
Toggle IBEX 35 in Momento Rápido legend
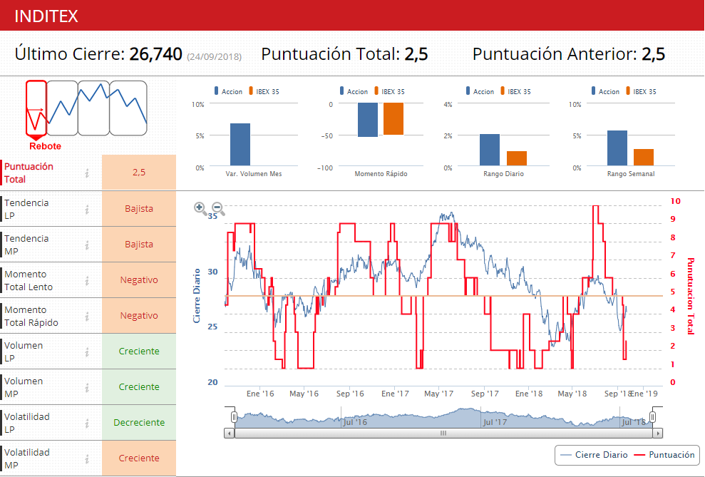point(389,91)
